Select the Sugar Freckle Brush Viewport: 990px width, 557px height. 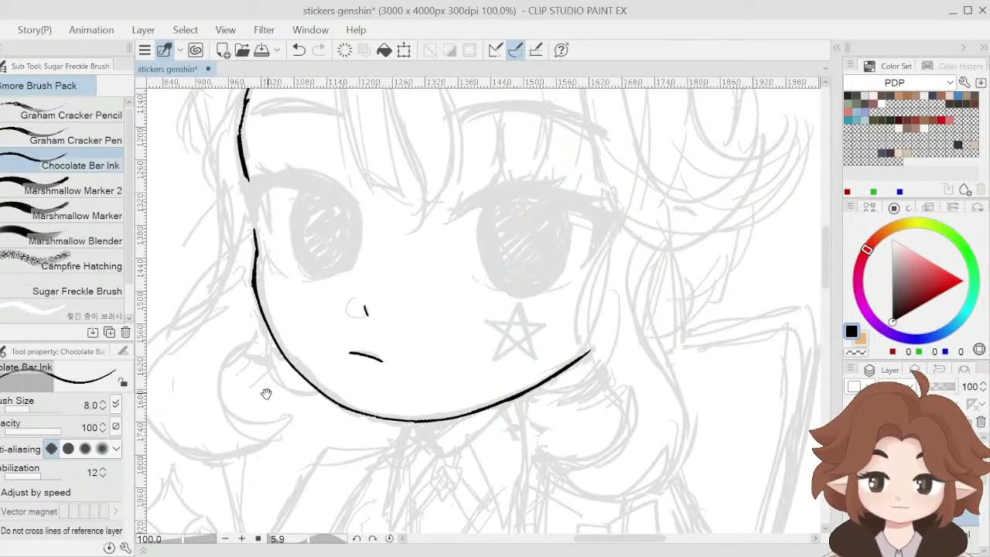pyautogui.click(x=62, y=287)
